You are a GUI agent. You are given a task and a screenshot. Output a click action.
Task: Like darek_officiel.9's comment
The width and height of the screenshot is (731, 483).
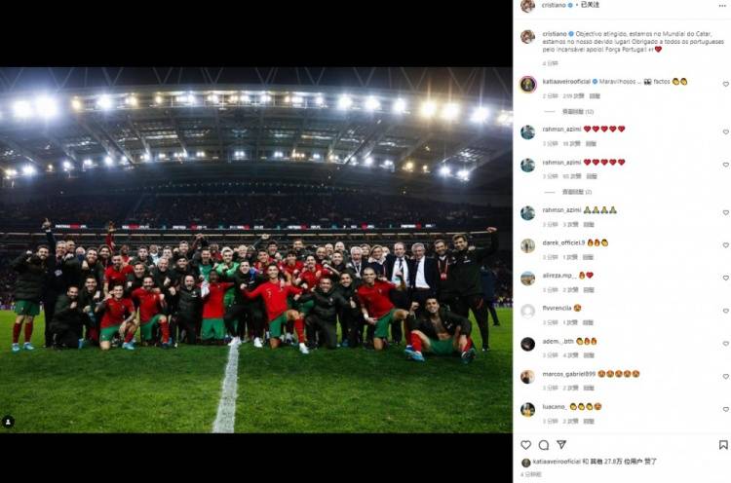(725, 245)
